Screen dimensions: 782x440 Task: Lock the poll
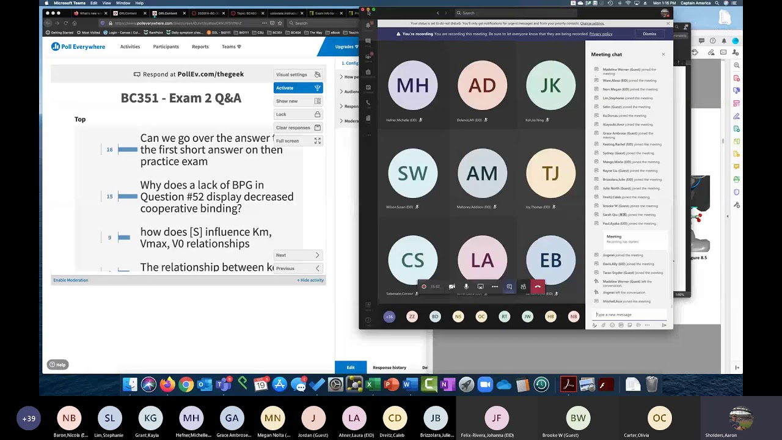pos(298,114)
